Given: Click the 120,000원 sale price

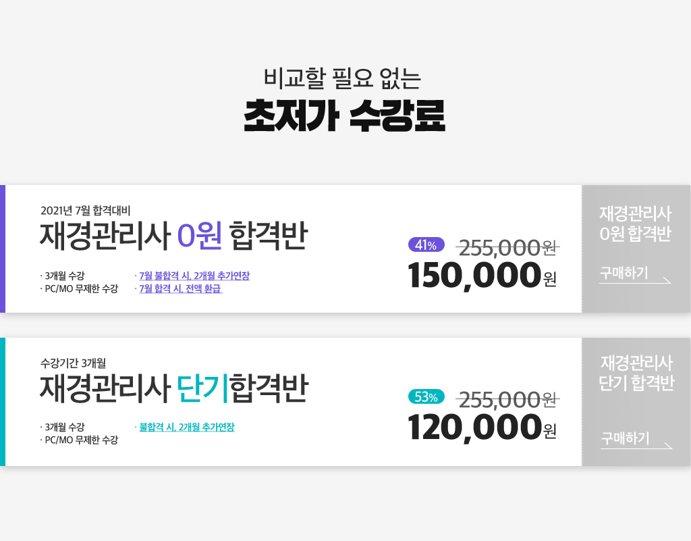Looking at the screenshot, I should [482, 428].
